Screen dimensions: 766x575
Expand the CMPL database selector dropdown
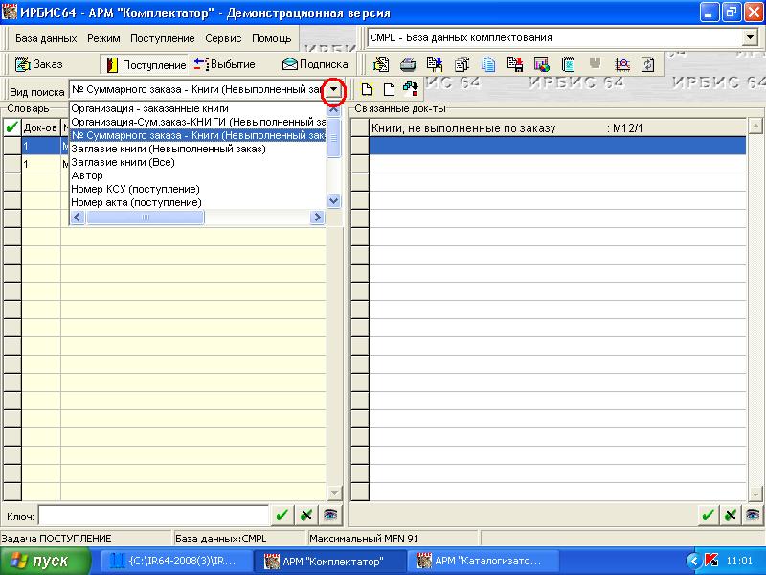pyautogui.click(x=749, y=37)
